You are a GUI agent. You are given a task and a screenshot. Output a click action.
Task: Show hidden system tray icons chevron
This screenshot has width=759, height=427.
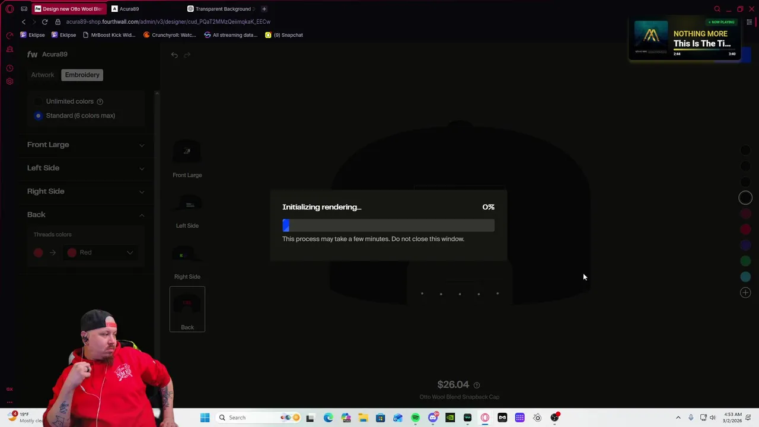tap(678, 418)
